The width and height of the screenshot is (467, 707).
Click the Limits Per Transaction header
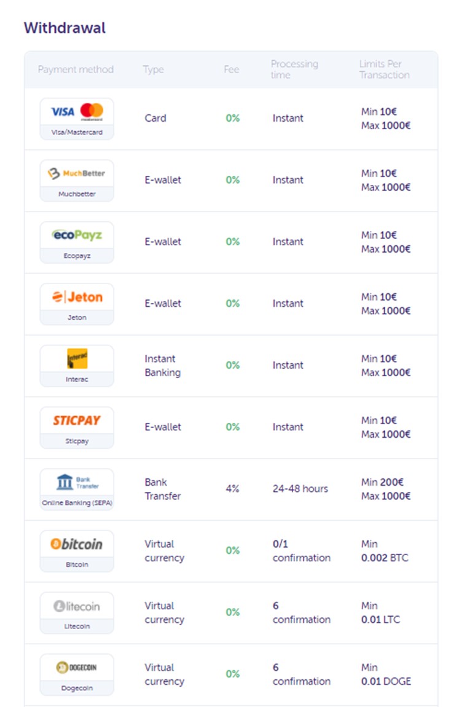385,69
